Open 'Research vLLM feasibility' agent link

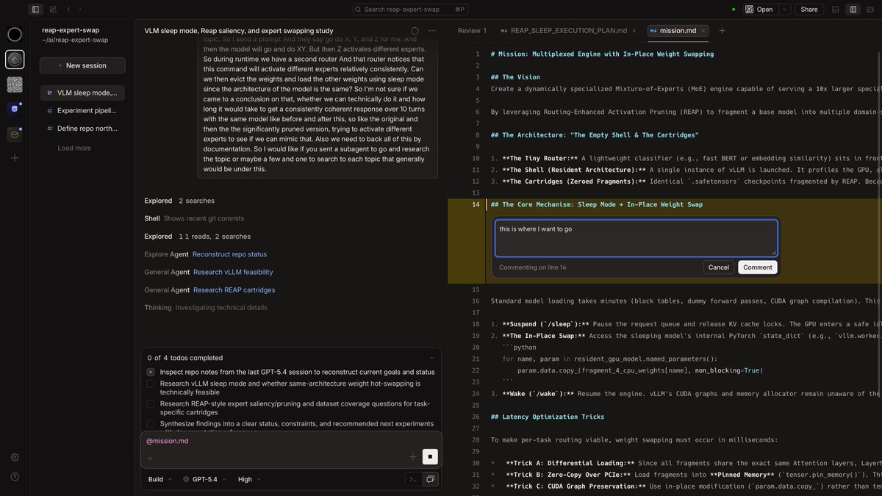click(233, 272)
